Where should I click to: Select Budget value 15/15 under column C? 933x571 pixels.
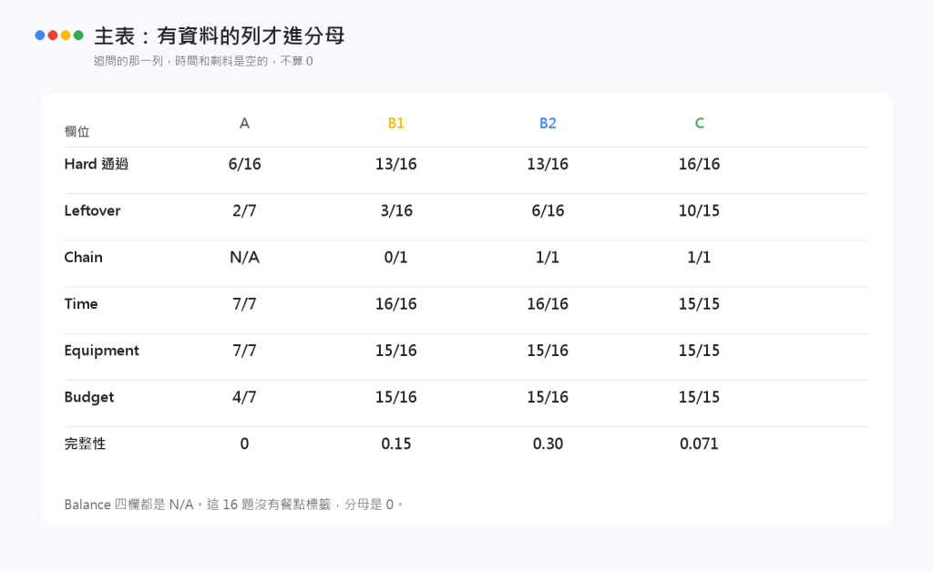(x=700, y=397)
